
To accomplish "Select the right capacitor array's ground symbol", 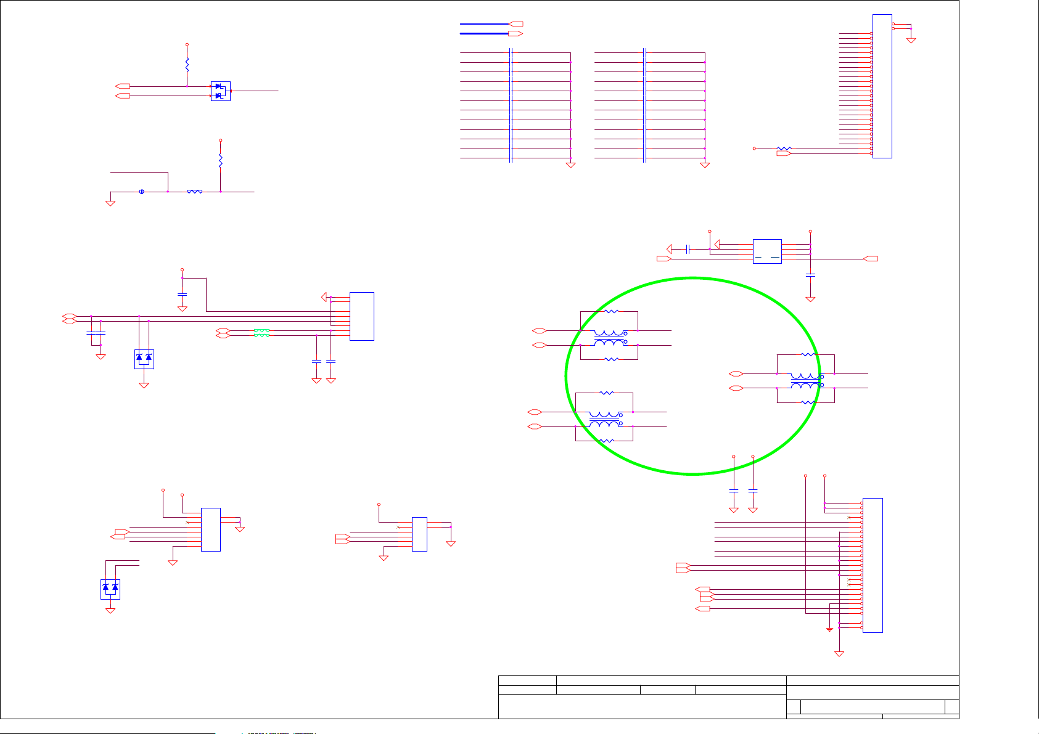I will pos(705,165).
